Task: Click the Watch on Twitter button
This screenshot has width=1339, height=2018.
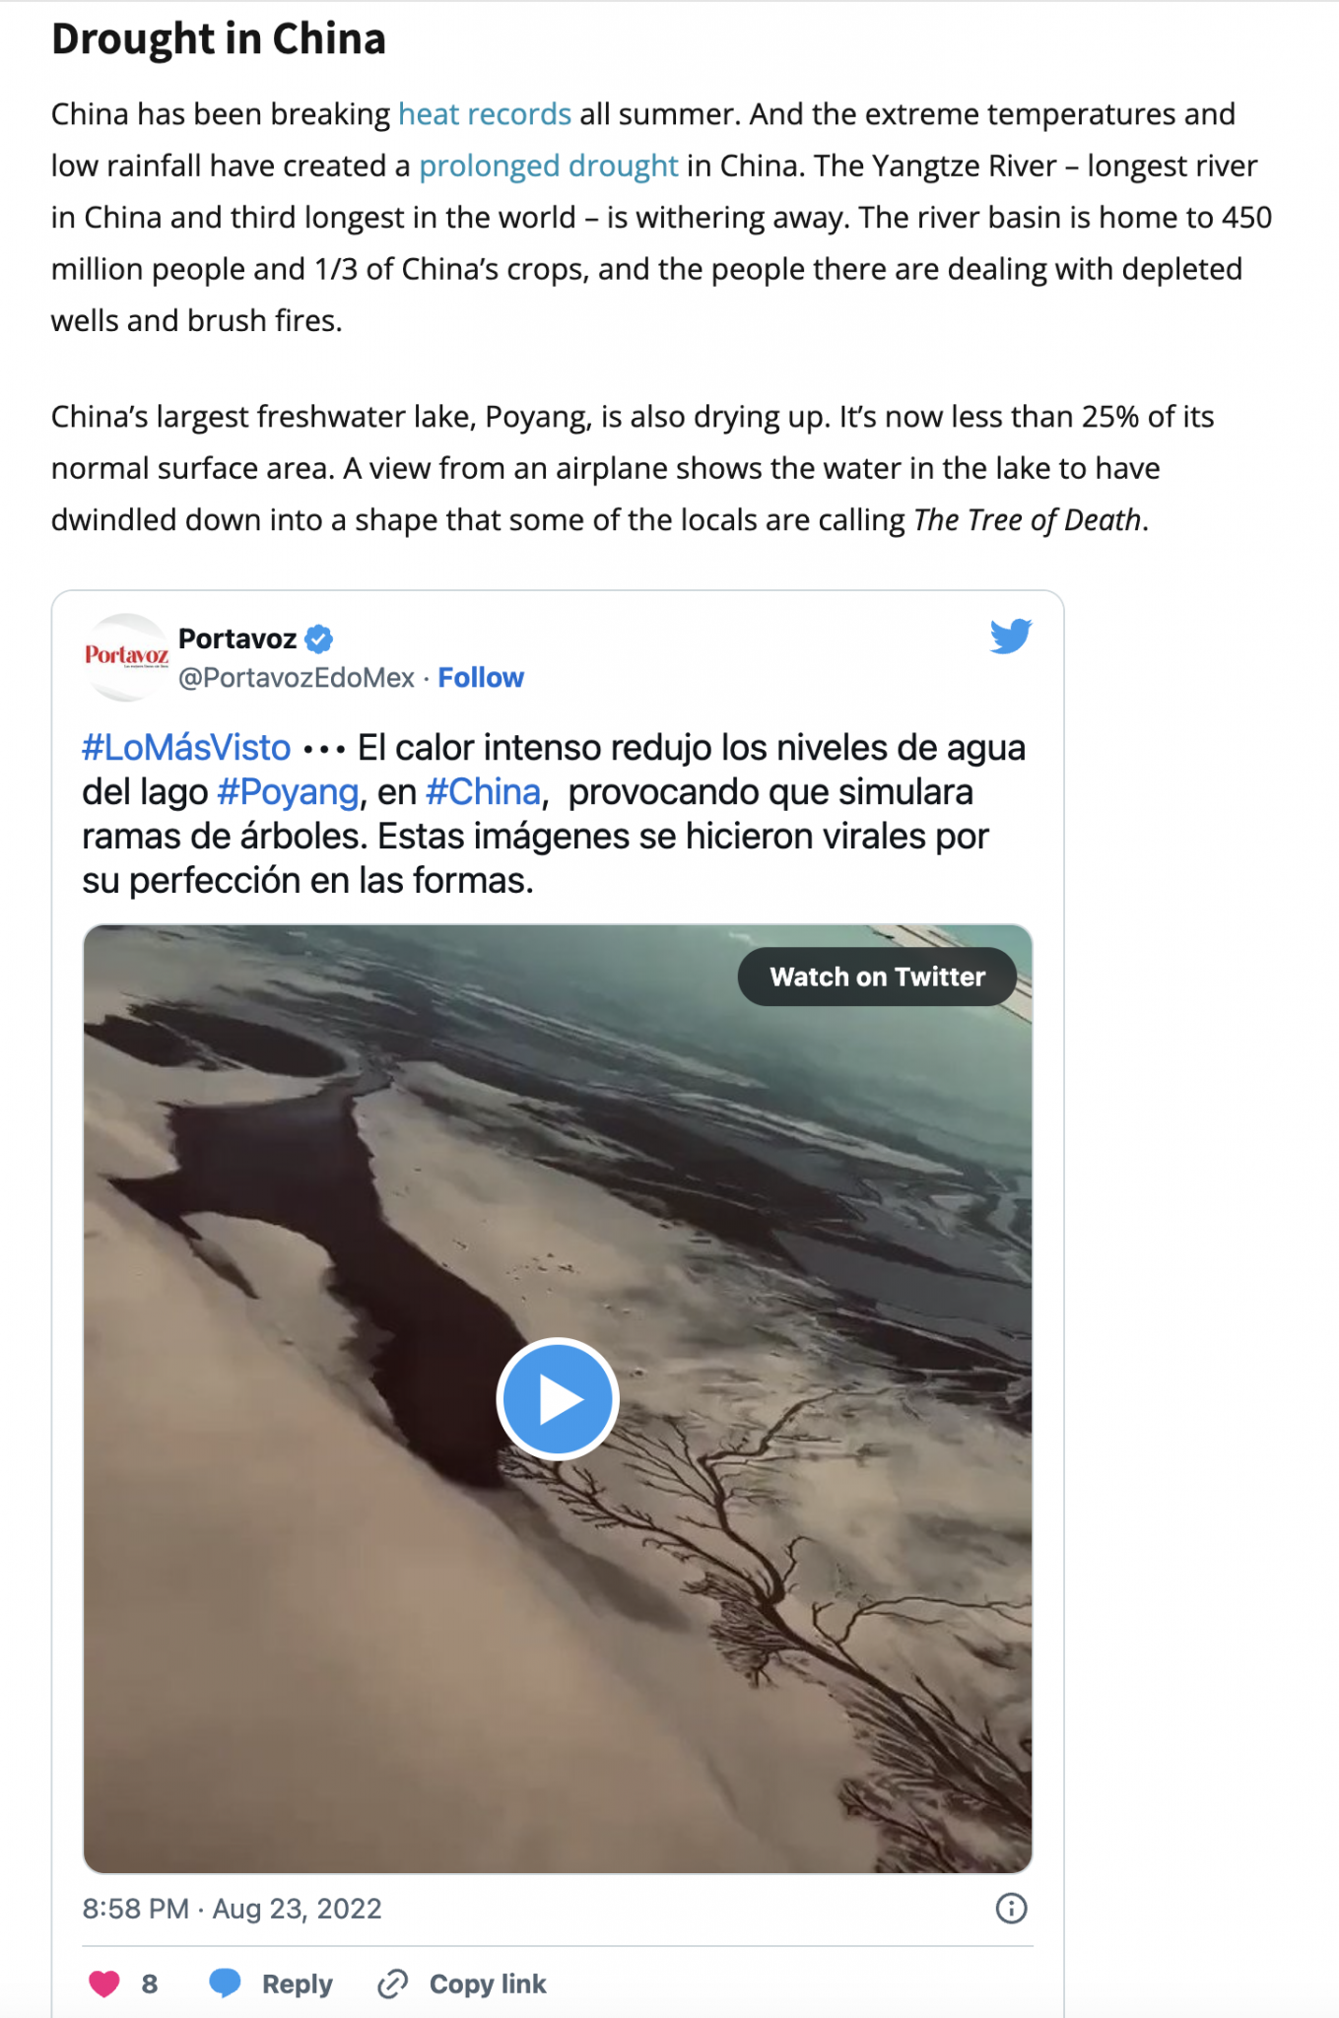Action: [x=877, y=976]
